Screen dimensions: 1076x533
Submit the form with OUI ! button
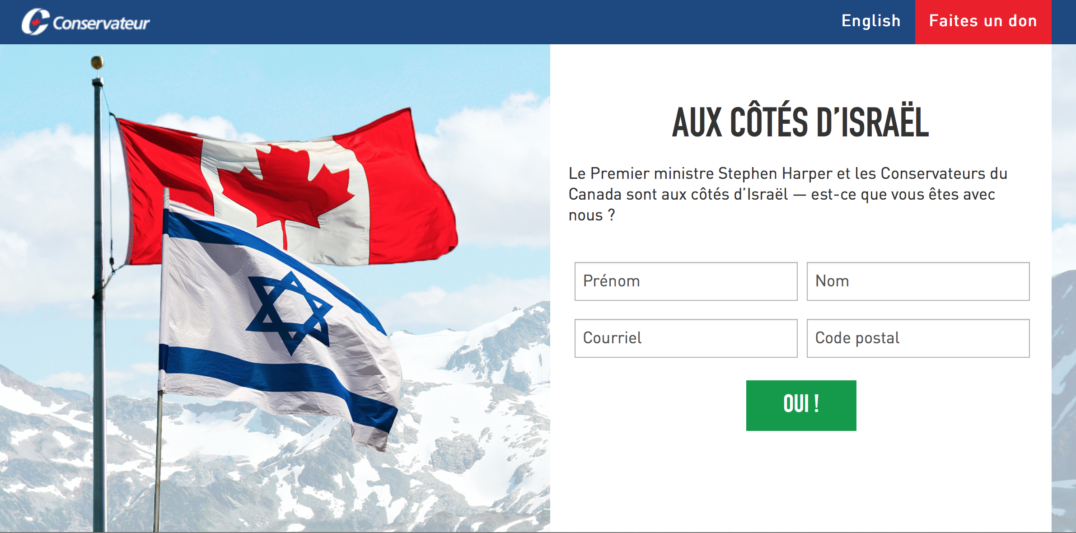pyautogui.click(x=801, y=405)
